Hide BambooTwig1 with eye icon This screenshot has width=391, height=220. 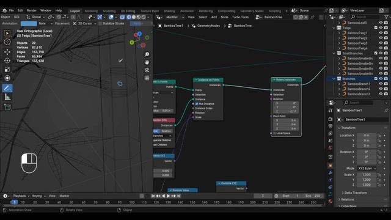point(381,33)
